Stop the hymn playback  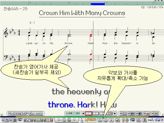point(69,120)
